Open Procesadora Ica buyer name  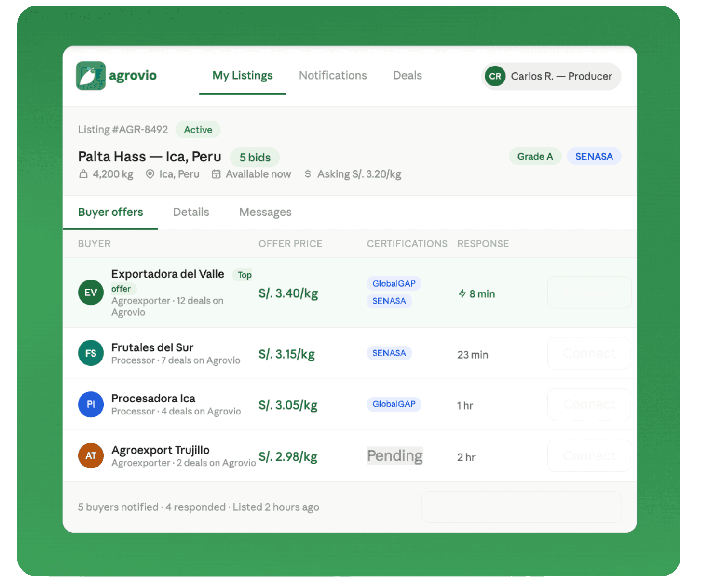[x=153, y=399]
